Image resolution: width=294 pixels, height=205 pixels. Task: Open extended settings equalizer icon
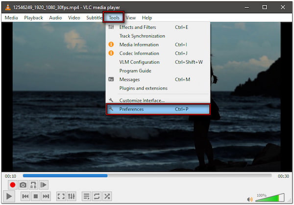(72, 196)
